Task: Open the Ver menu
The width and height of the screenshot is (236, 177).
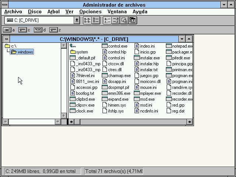Action: [x=69, y=11]
